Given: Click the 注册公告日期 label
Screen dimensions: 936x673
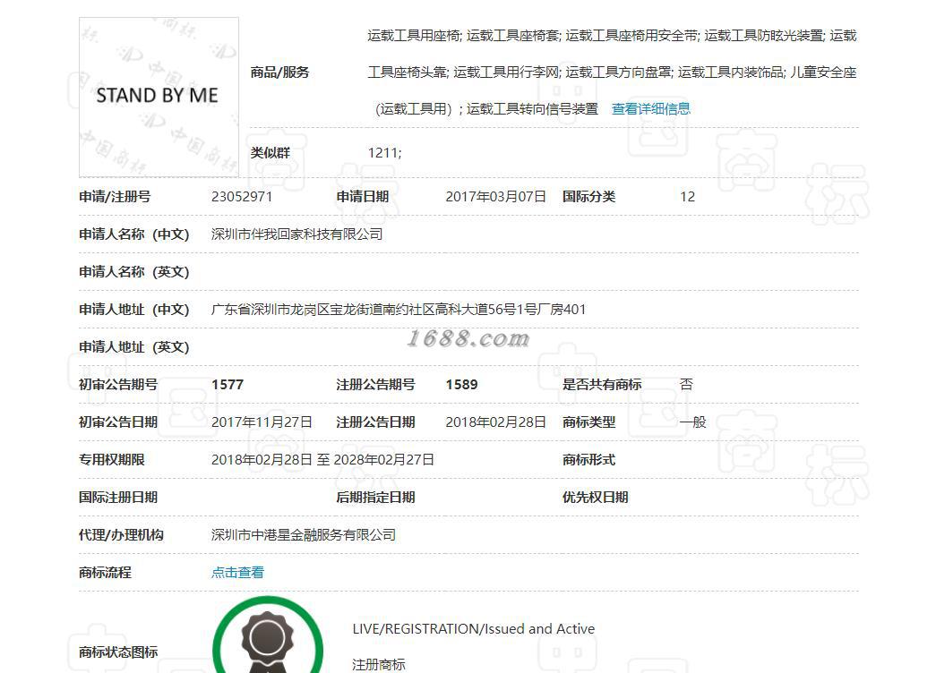Looking at the screenshot, I should 375,422.
